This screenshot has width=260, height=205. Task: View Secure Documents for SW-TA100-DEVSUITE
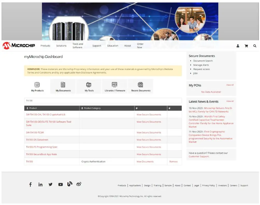click(x=149, y=122)
